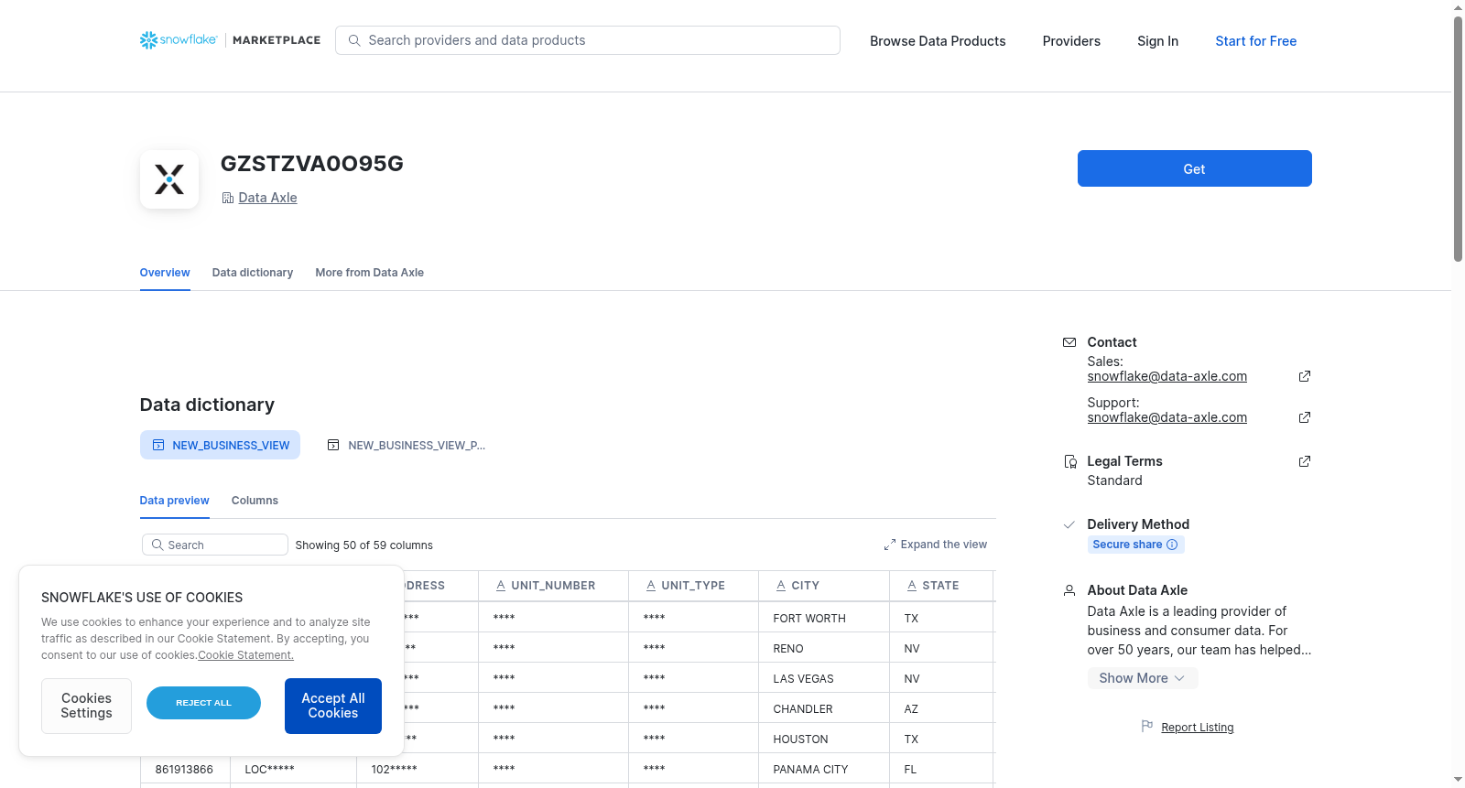Click the Showing 50 of 59 columns text

pos(364,545)
